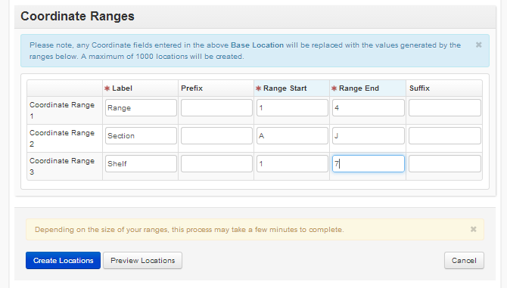Dismiss the yellow process time warning
The height and width of the screenshot is (288, 507).
[474, 229]
